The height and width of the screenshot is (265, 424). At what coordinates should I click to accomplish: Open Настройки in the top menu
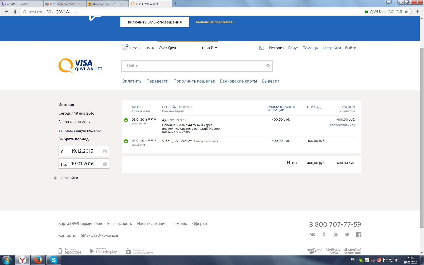tap(331, 48)
